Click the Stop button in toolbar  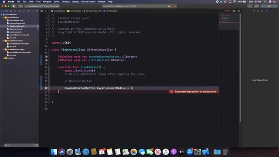click(x=20, y=6)
